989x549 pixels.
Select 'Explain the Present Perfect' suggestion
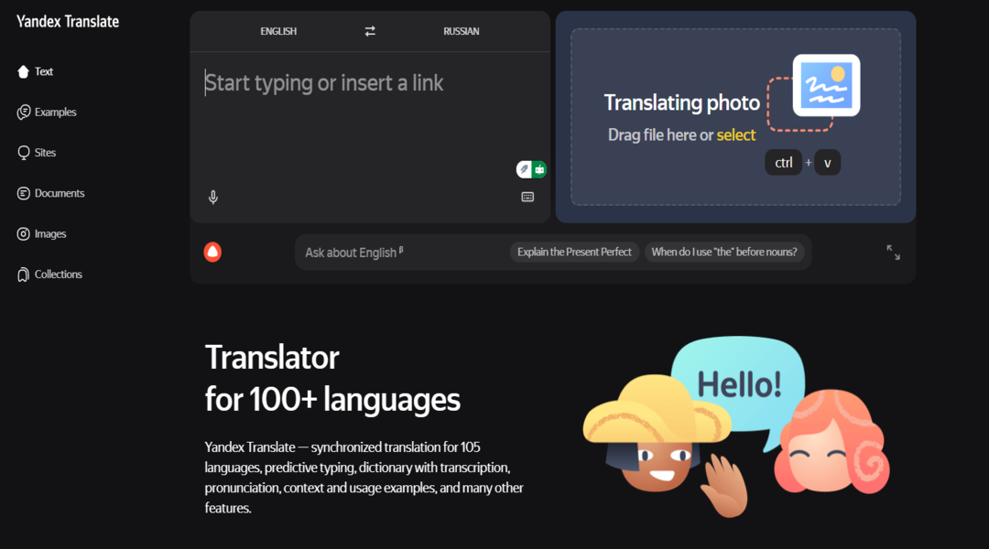click(x=574, y=253)
